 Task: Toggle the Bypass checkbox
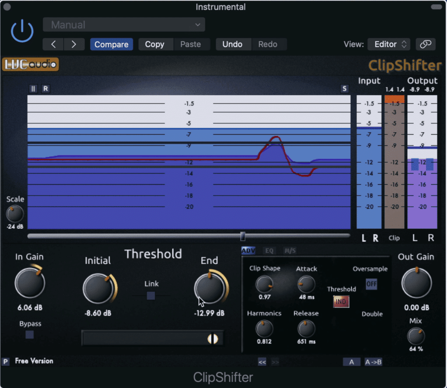click(x=30, y=334)
